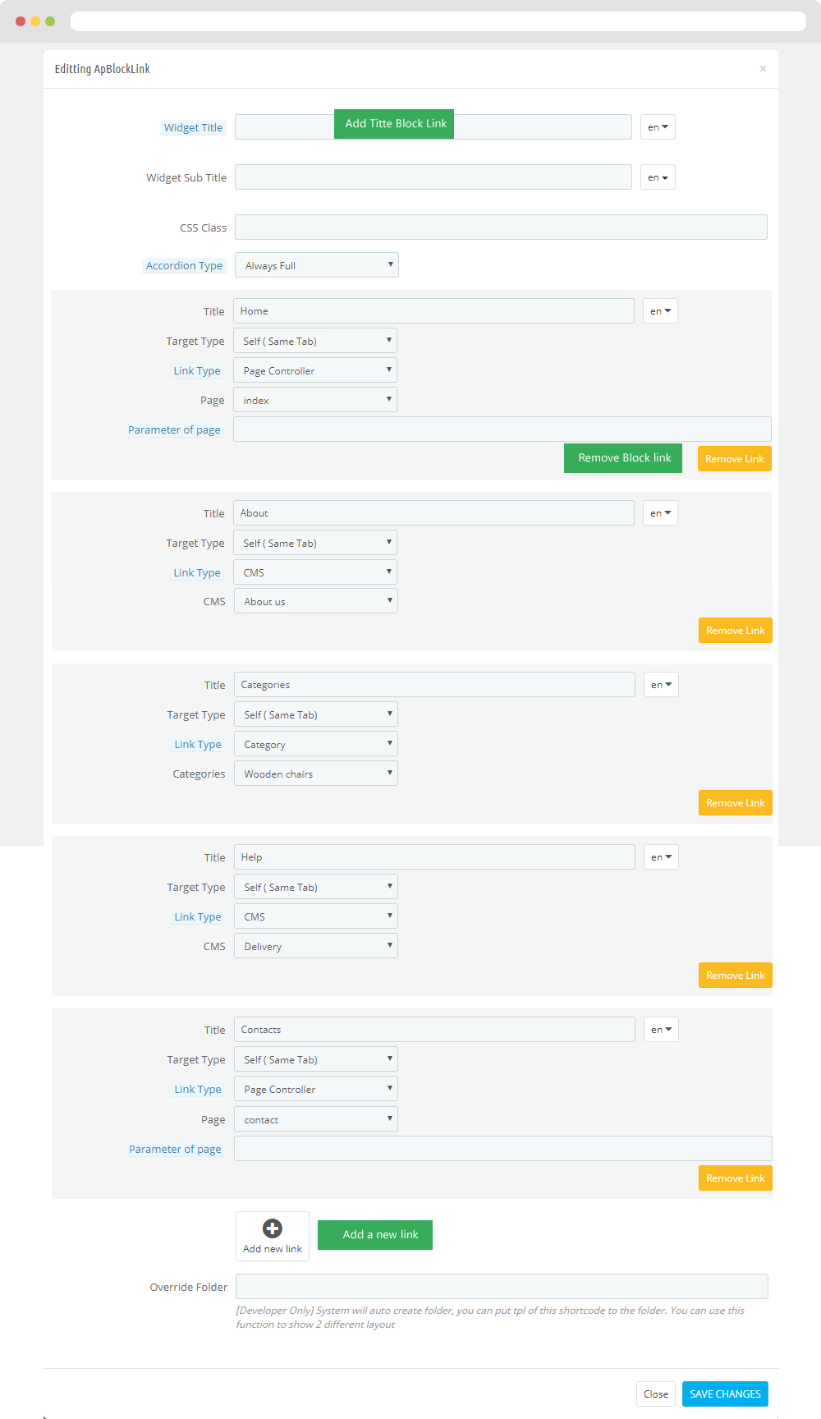Click the Widget Title label link
The width and height of the screenshot is (821, 1419).
193,128
